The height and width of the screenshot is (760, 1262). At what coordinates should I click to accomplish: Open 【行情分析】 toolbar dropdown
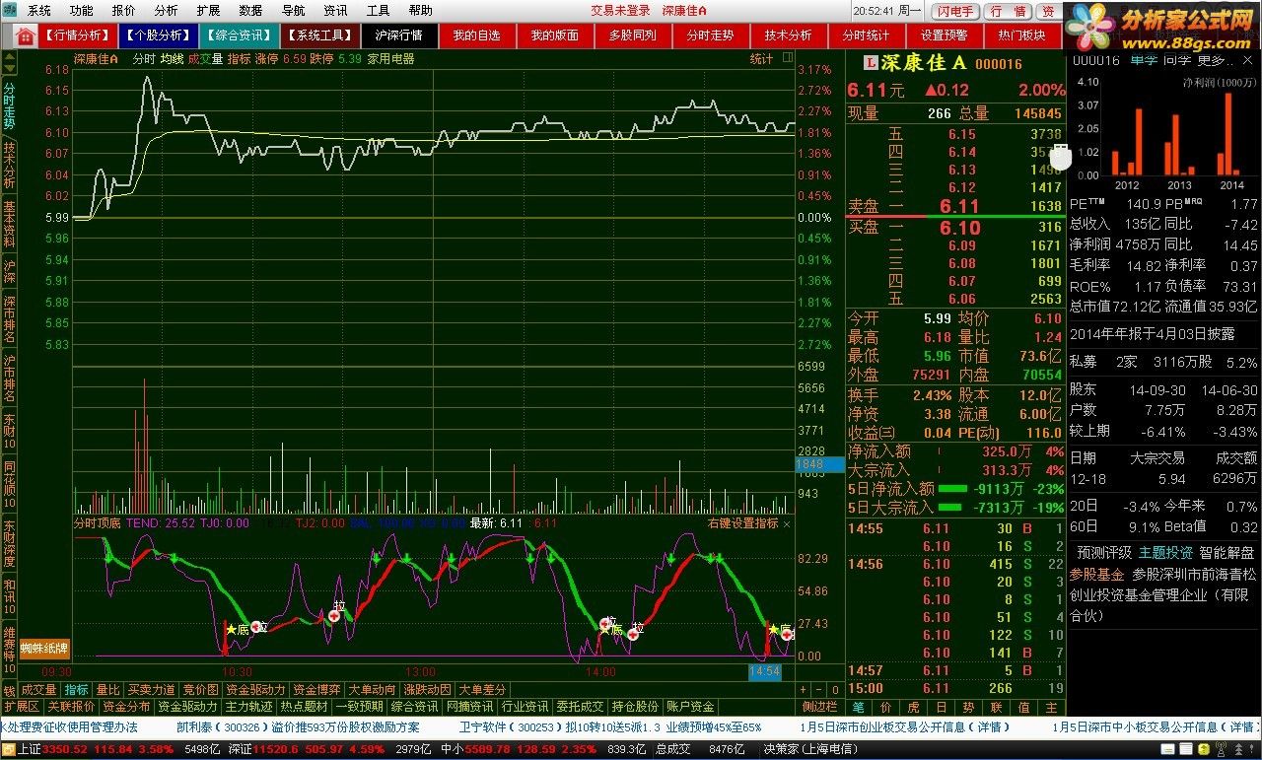click(78, 35)
